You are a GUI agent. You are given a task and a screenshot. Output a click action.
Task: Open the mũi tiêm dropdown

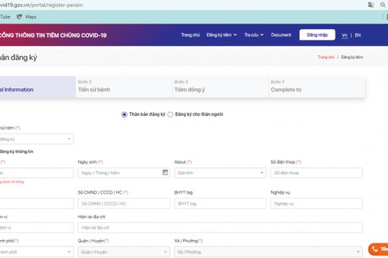pyautogui.click(x=37, y=139)
